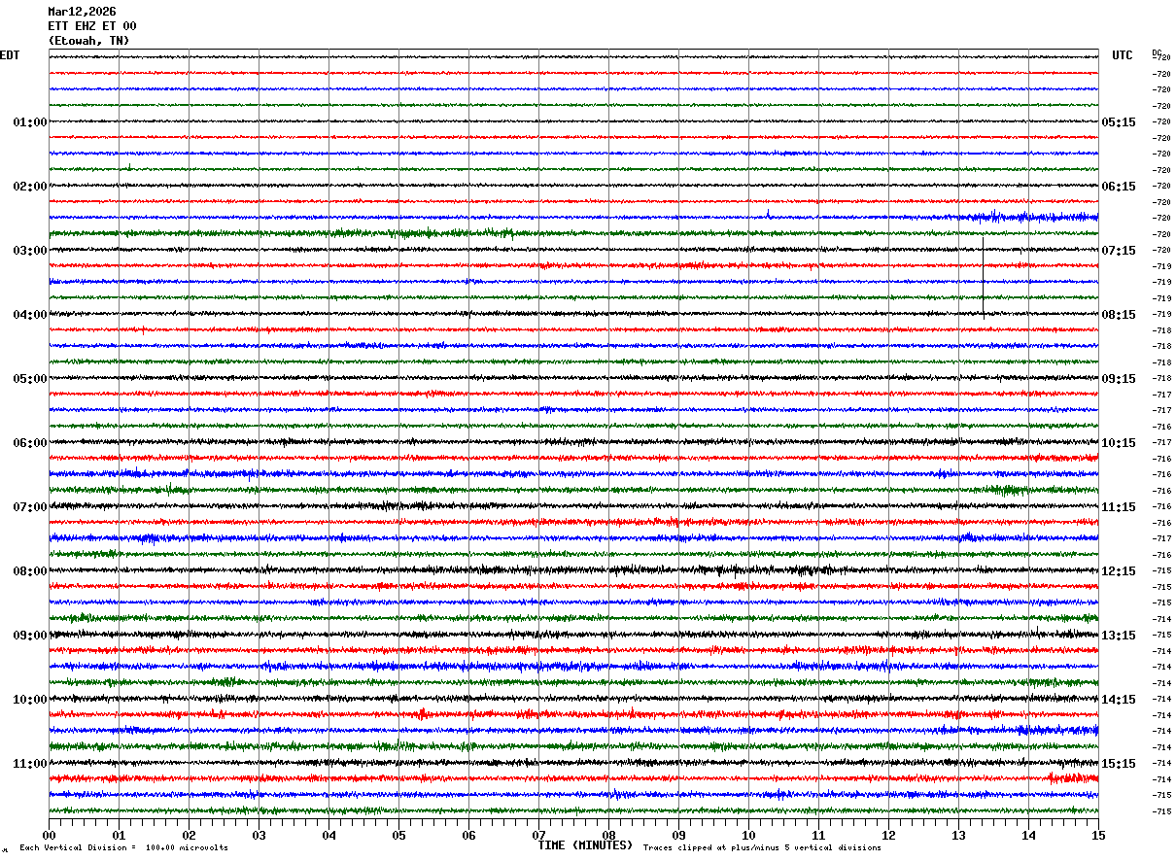Click the 06:00 EDT time label
1176x861 pixels.
point(30,443)
